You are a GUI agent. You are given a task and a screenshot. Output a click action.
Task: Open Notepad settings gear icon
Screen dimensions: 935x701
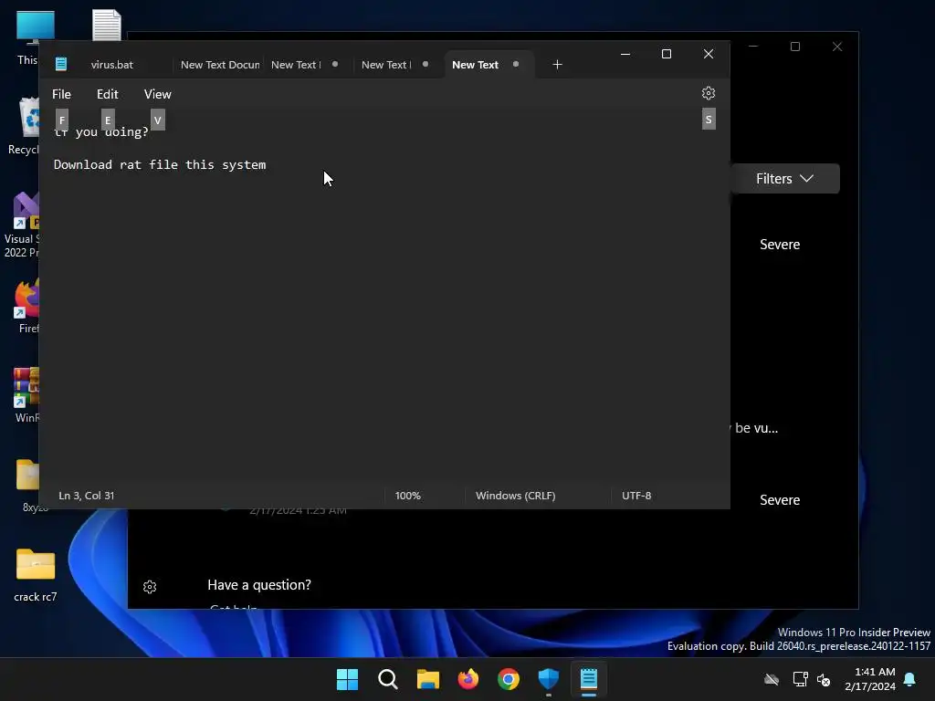pos(708,94)
